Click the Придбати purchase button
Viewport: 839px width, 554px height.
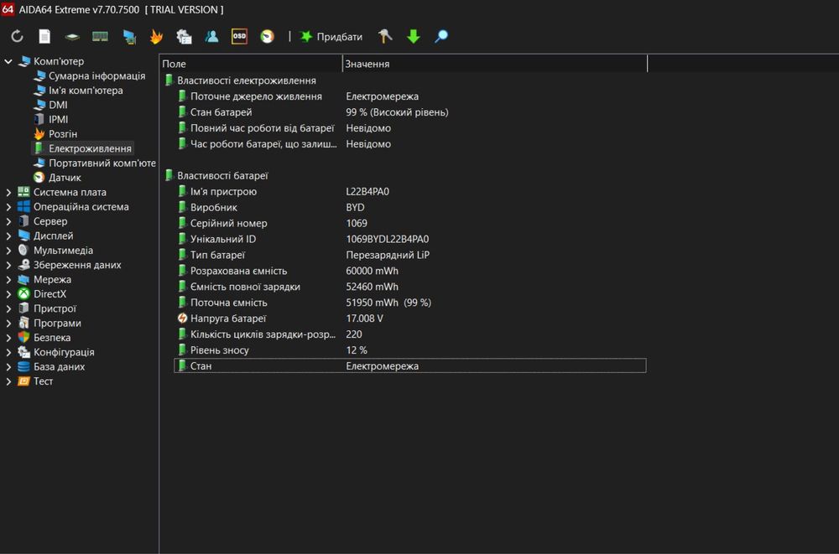tap(331, 36)
